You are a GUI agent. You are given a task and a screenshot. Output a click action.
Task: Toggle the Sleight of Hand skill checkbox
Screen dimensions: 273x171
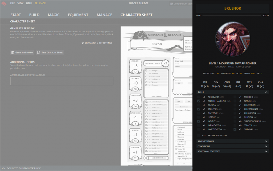(235, 121)
